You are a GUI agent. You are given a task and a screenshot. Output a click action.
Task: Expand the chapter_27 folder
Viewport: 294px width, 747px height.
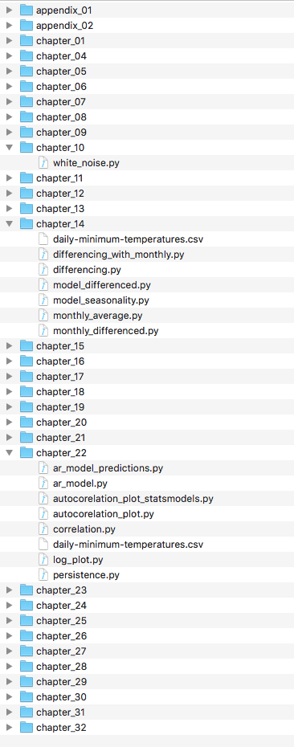pyautogui.click(x=9, y=651)
